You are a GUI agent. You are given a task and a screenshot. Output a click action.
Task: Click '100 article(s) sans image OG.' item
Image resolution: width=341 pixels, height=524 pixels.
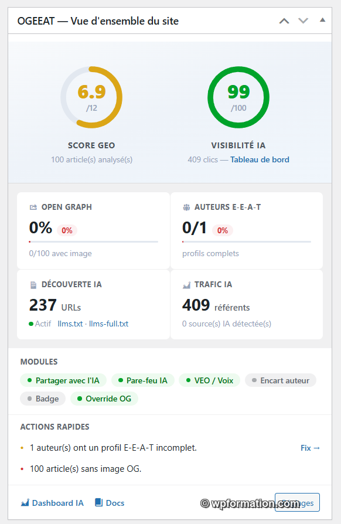(x=86, y=469)
